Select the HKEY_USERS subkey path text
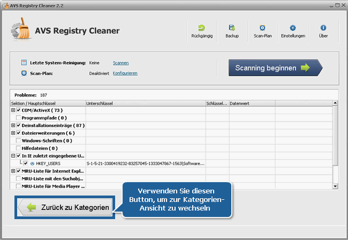This screenshot has height=240, width=348. tap(146, 163)
